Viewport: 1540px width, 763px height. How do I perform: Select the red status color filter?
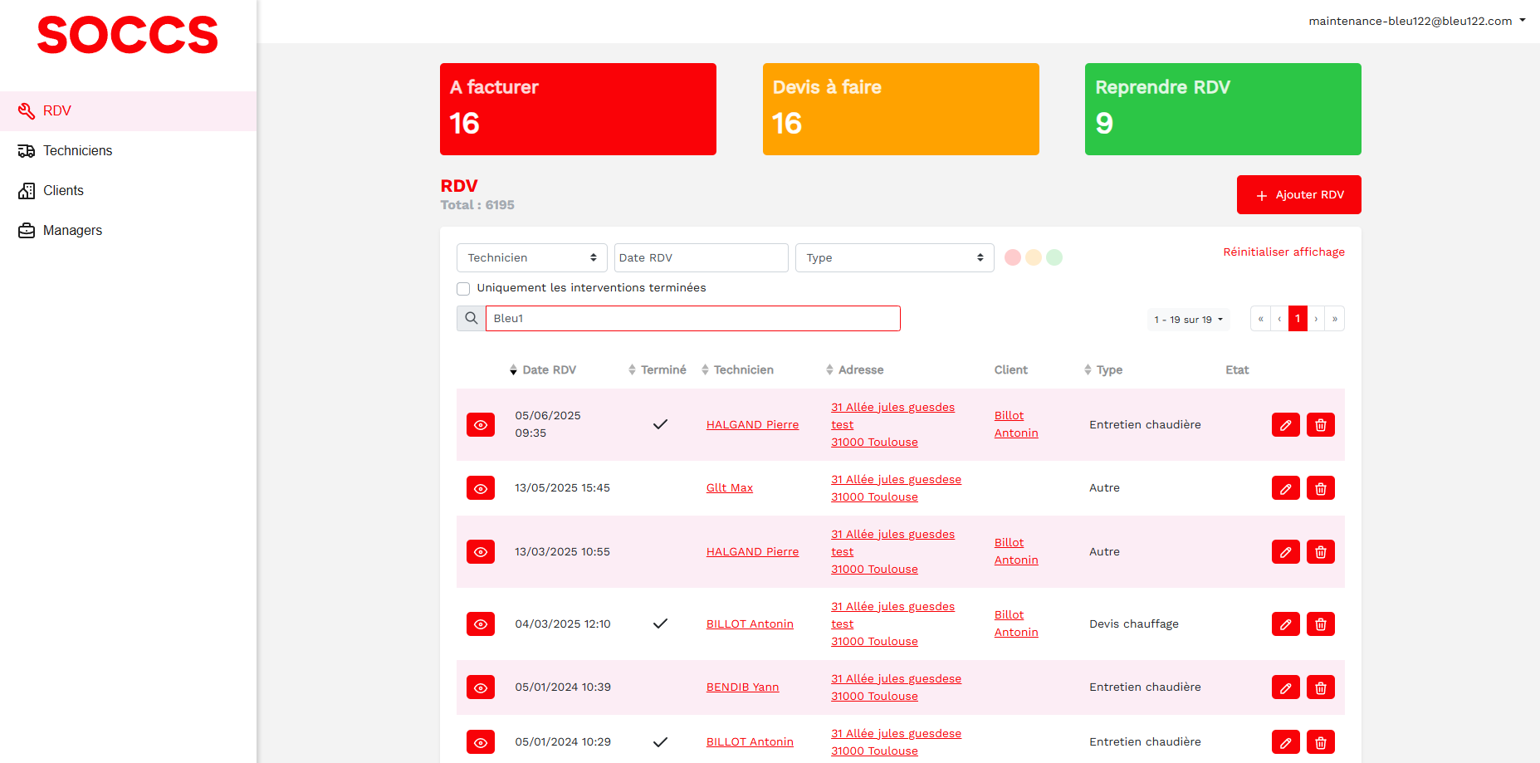[1012, 257]
